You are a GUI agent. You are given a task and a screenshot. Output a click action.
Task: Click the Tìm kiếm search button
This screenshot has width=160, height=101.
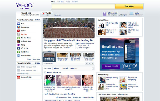click(129, 6)
